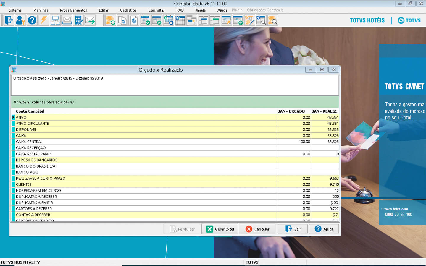
Task: Click the table with green plus icon
Action: pos(238,20)
